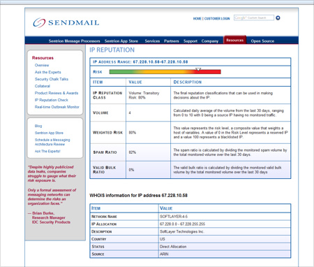This screenshot has width=314, height=267.
Task: Open Real-time Outbreak Monitor link
Action: [x=57, y=107]
